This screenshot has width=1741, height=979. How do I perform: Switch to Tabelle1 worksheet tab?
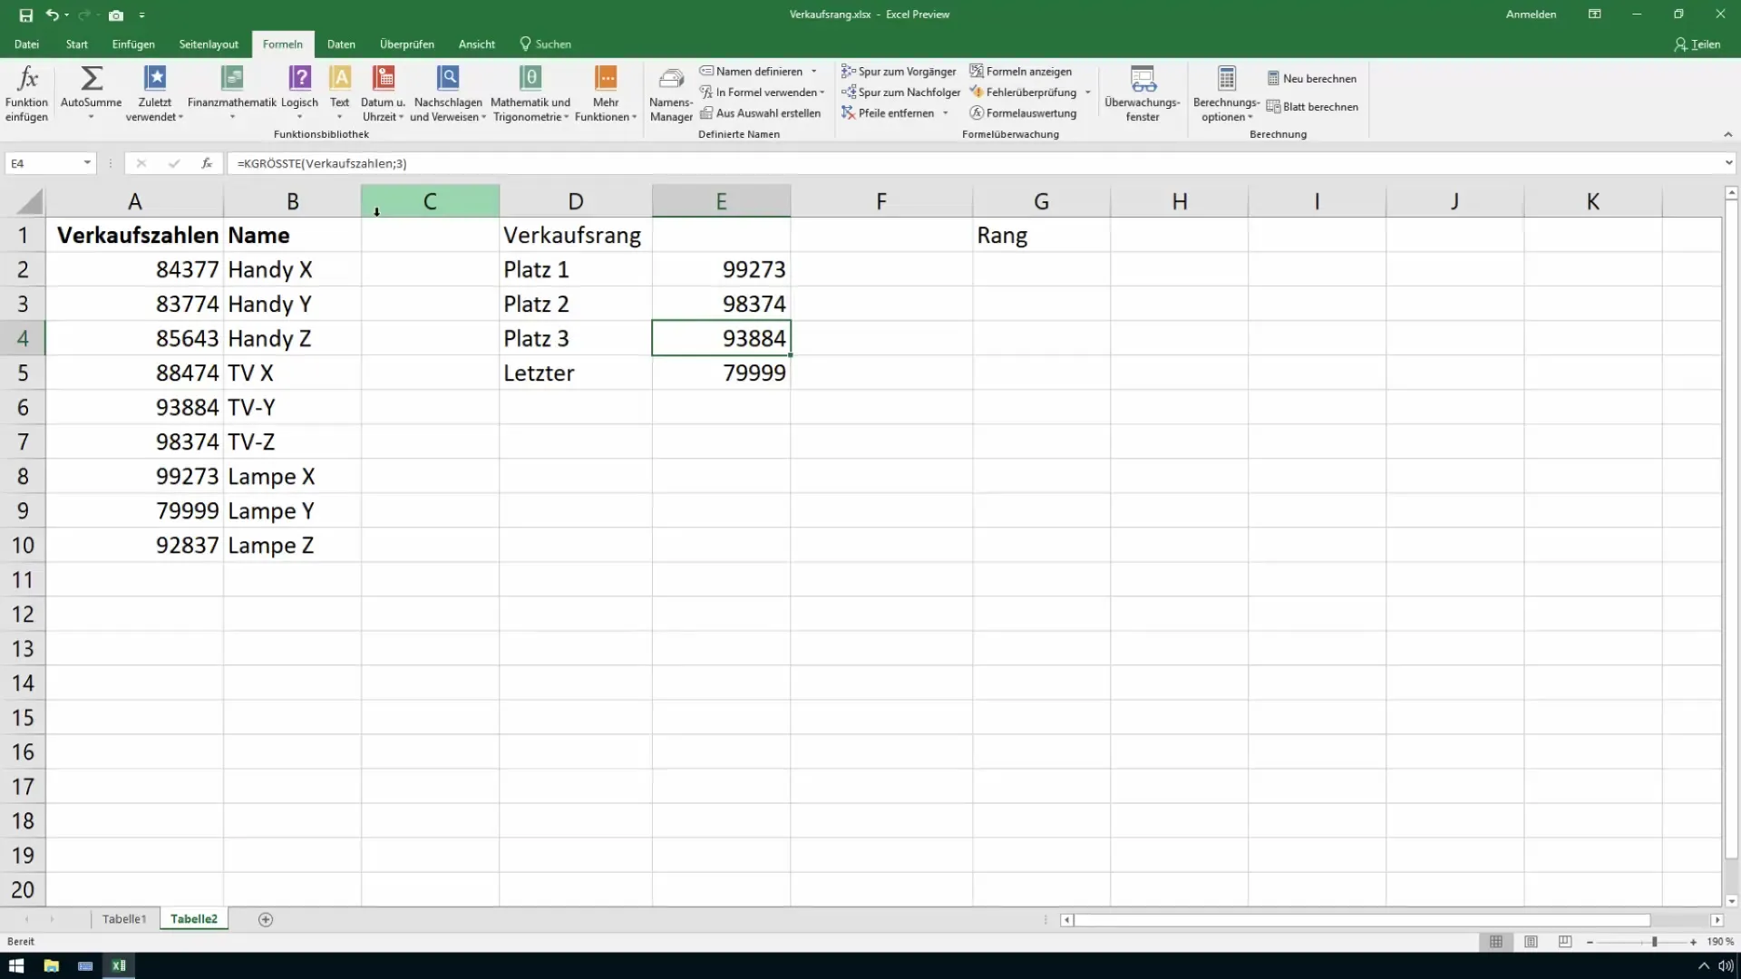coord(125,919)
